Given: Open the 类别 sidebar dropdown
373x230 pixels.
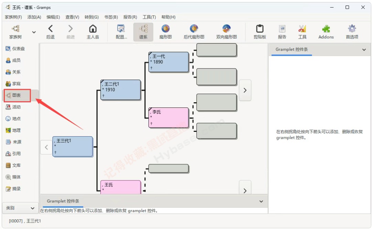Looking at the screenshot, I should pyautogui.click(x=20, y=208).
